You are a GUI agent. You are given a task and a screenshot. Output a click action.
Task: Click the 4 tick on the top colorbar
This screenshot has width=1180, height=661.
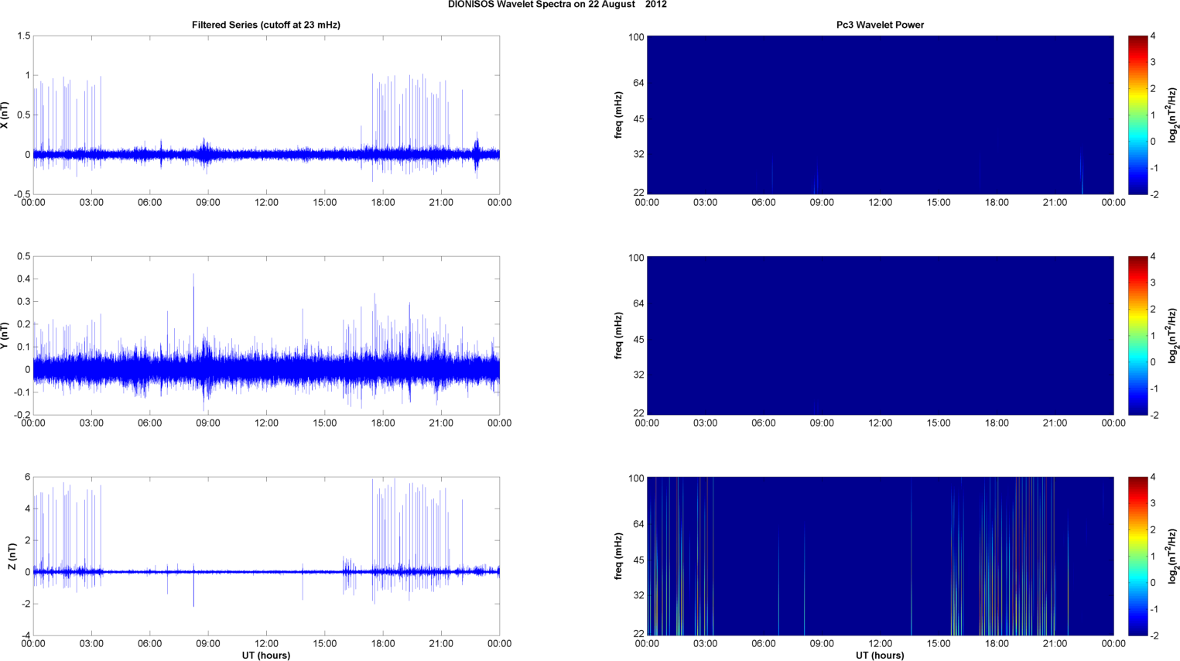point(1153,36)
